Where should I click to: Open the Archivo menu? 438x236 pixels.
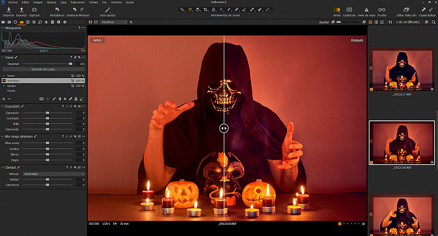coord(13,2)
